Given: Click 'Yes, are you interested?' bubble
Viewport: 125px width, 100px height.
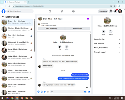Looking at the screenshot, I should tap(80, 75).
